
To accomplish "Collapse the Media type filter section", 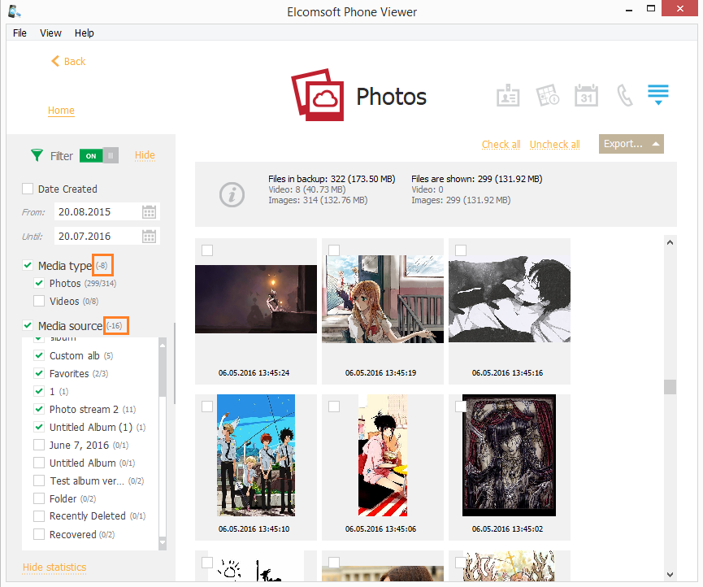I will click(x=102, y=264).
